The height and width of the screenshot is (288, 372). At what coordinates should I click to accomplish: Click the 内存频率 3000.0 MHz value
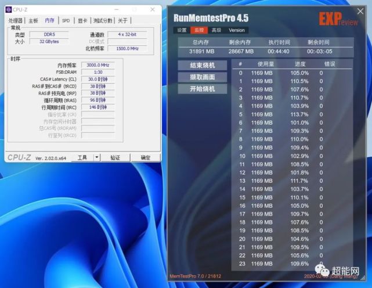(98, 65)
